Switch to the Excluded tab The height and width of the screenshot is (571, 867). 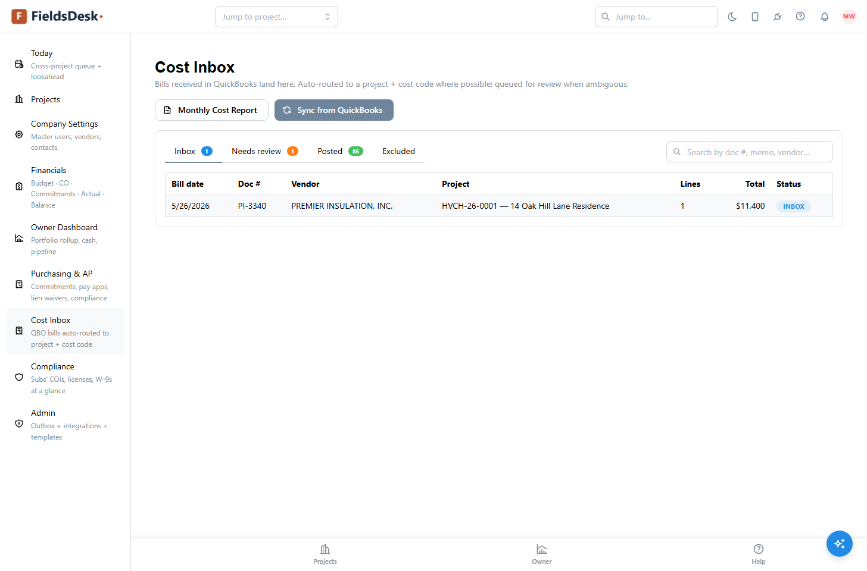point(398,151)
